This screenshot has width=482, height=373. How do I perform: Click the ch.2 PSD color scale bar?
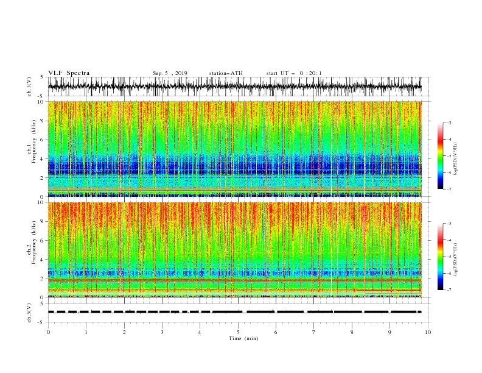(440, 257)
